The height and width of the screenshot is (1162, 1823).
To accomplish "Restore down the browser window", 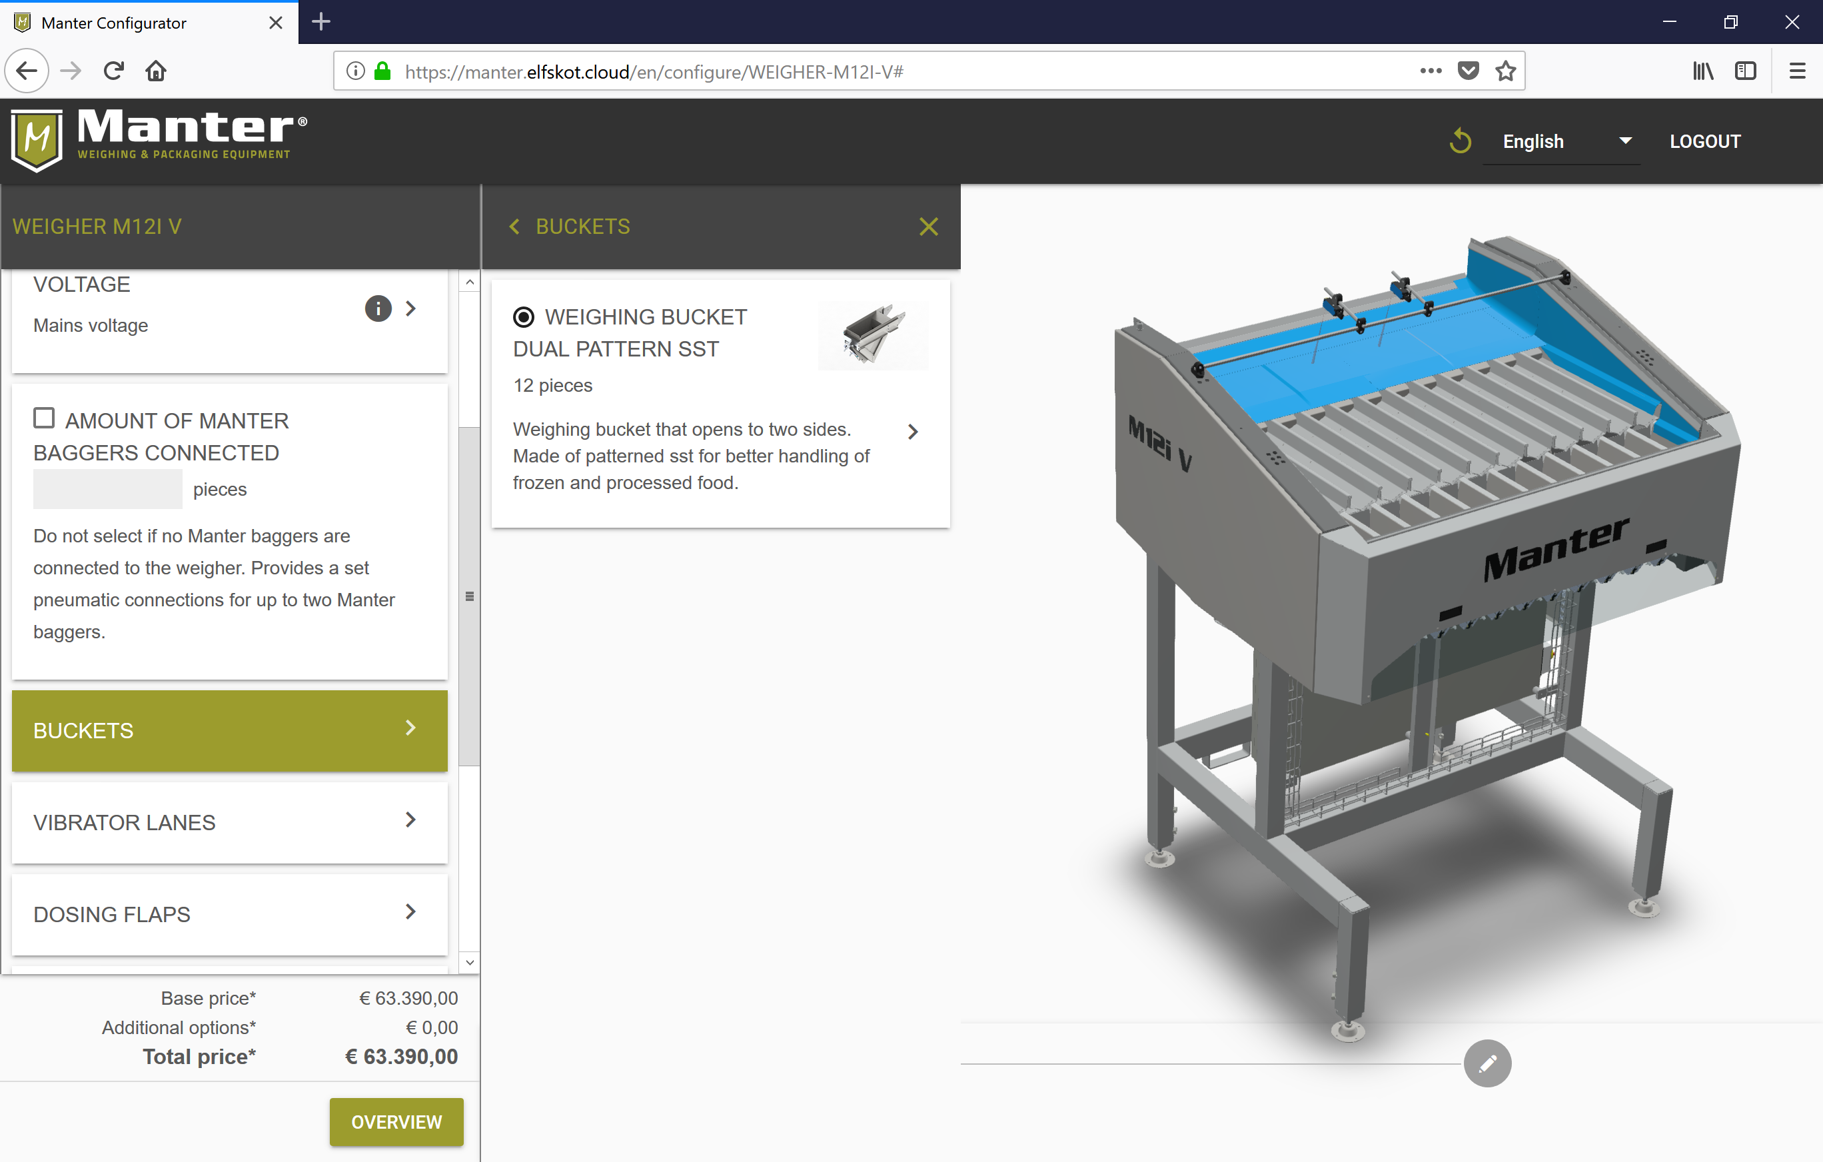I will click(1730, 22).
